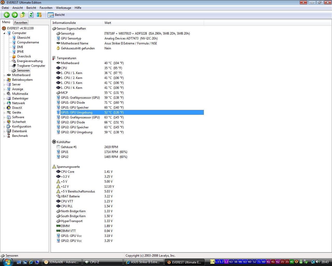Click the Sicherheit shield icon

(x=9, y=122)
